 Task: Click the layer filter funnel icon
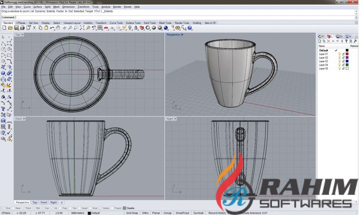click(346, 41)
